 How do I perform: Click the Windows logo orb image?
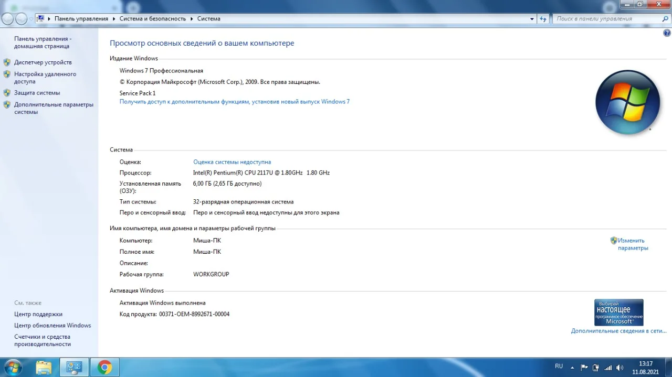point(627,102)
